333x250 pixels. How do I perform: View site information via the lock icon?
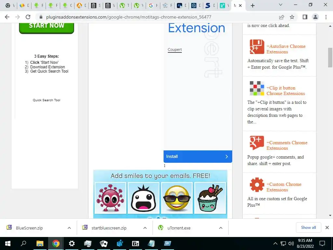41,17
